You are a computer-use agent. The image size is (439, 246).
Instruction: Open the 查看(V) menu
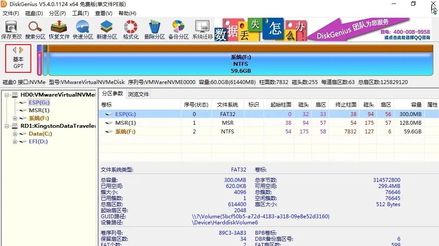coord(104,13)
